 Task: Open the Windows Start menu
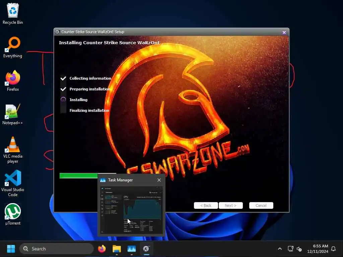11,249
